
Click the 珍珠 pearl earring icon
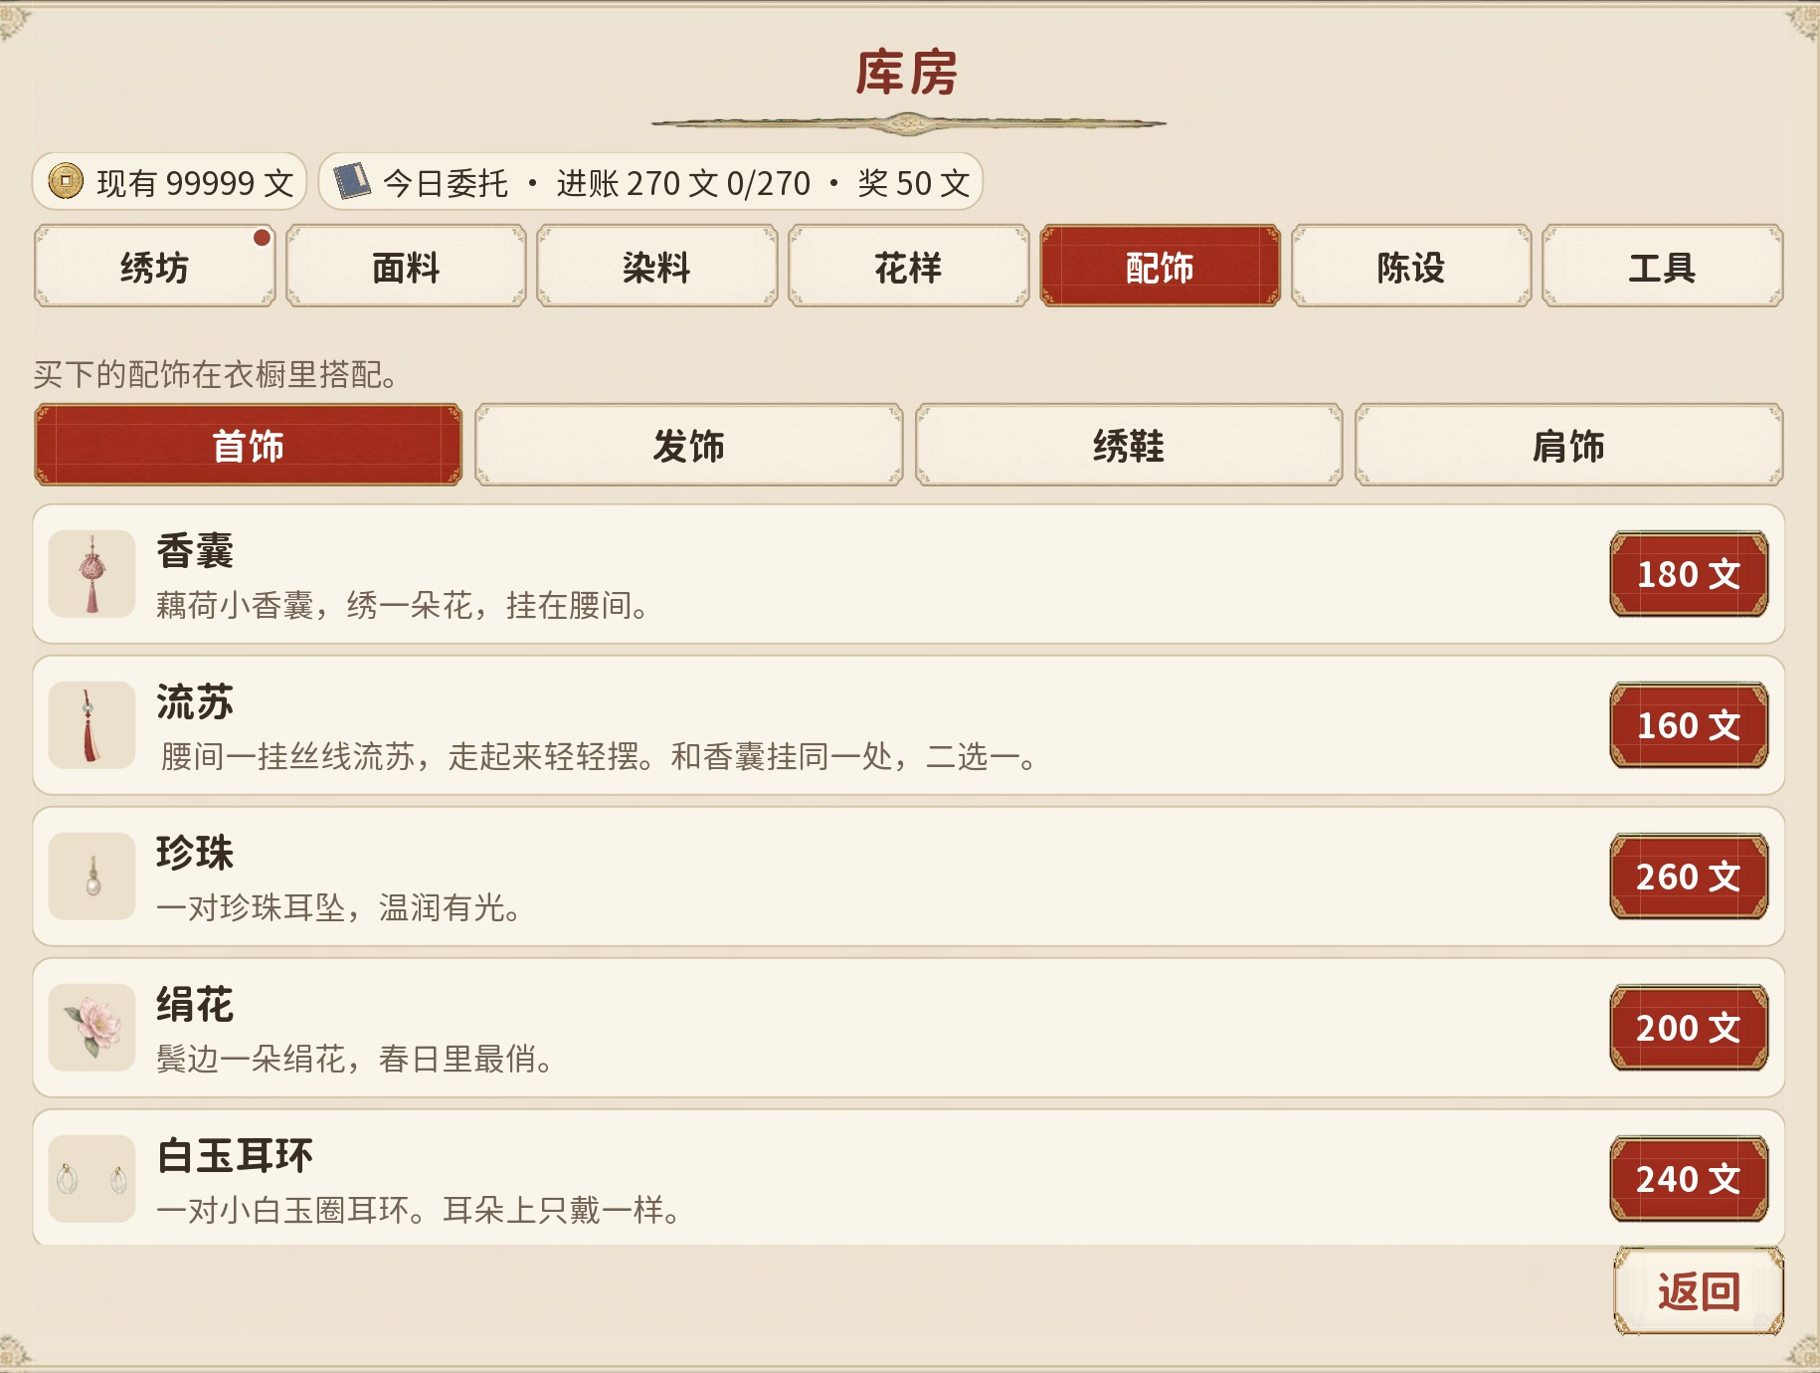(91, 877)
